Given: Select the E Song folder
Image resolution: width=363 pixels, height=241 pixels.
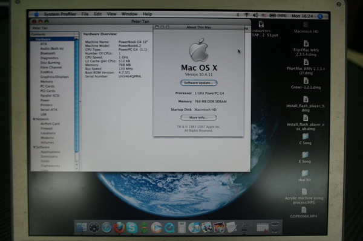Looking at the screenshot, I should point(305,158).
